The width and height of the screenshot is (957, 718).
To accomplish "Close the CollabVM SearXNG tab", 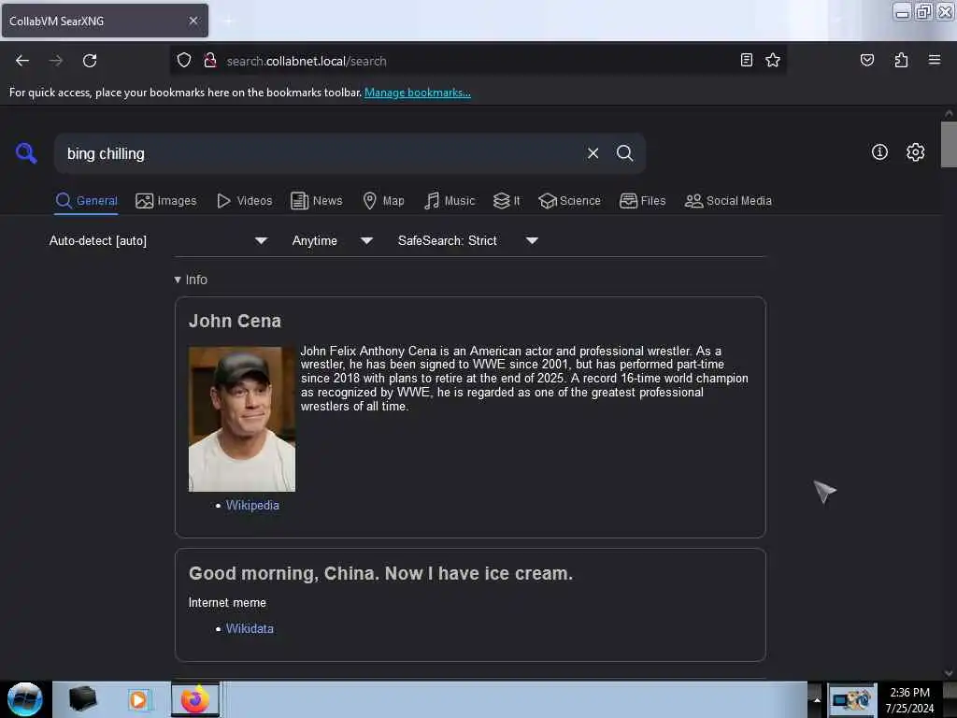I will tap(193, 21).
